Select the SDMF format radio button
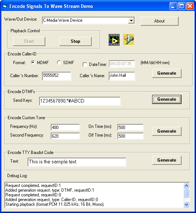Screen dimensions: 196x213 pyautogui.click(x=59, y=62)
